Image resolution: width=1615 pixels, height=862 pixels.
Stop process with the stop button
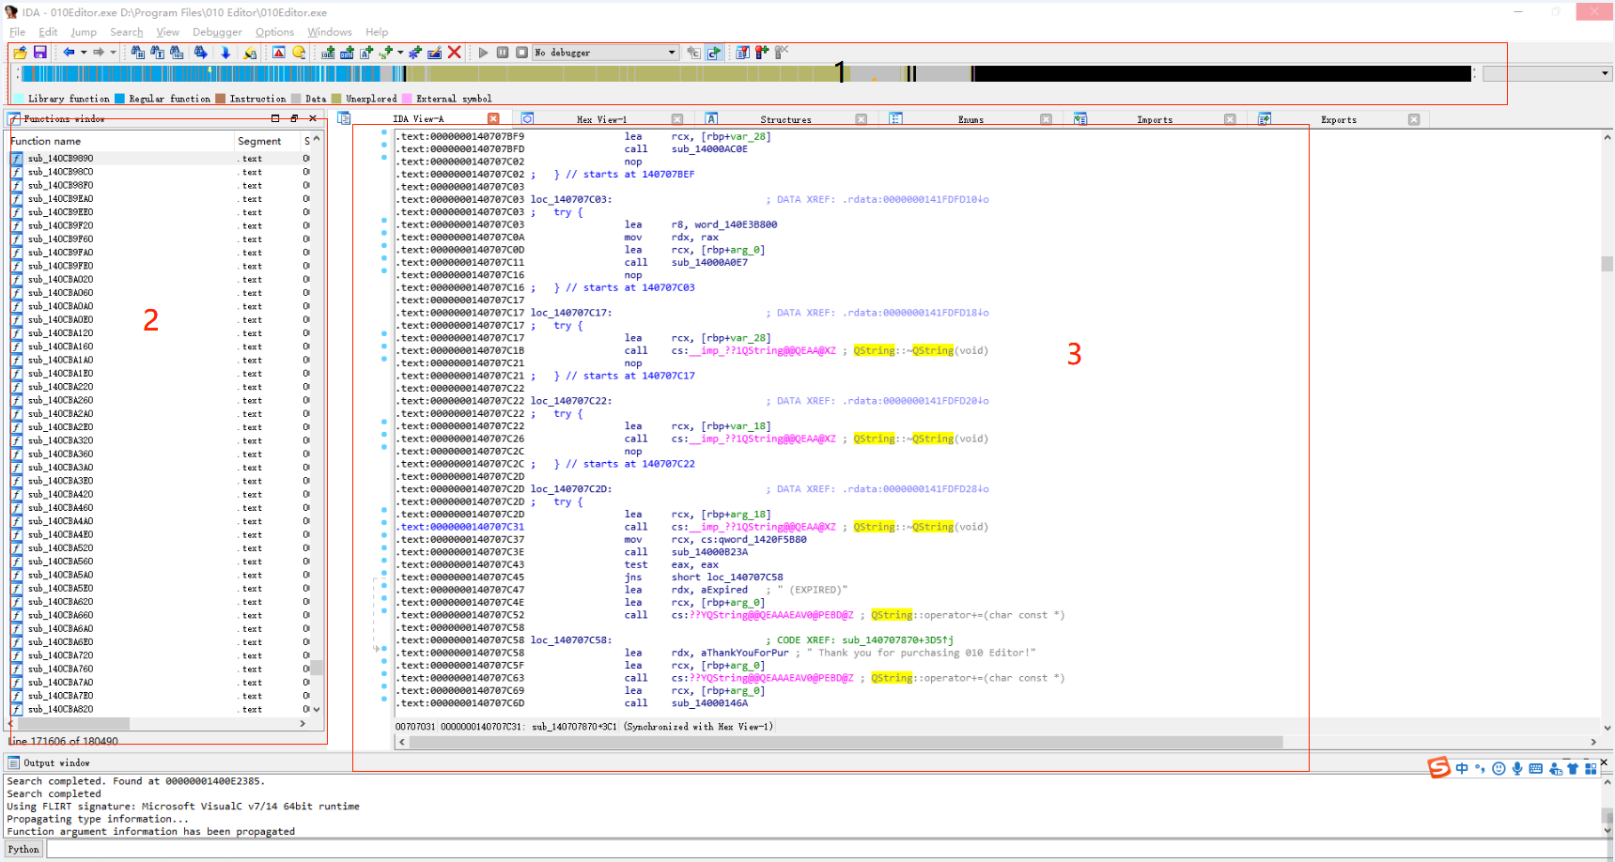pos(521,53)
